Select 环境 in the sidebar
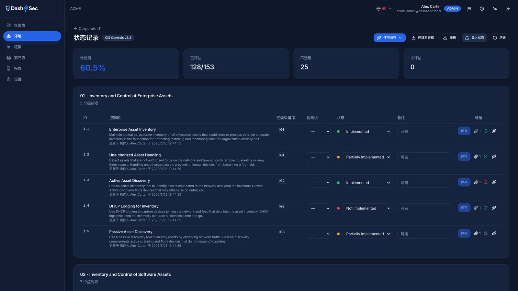The width and height of the screenshot is (518, 291). pyautogui.click(x=32, y=36)
